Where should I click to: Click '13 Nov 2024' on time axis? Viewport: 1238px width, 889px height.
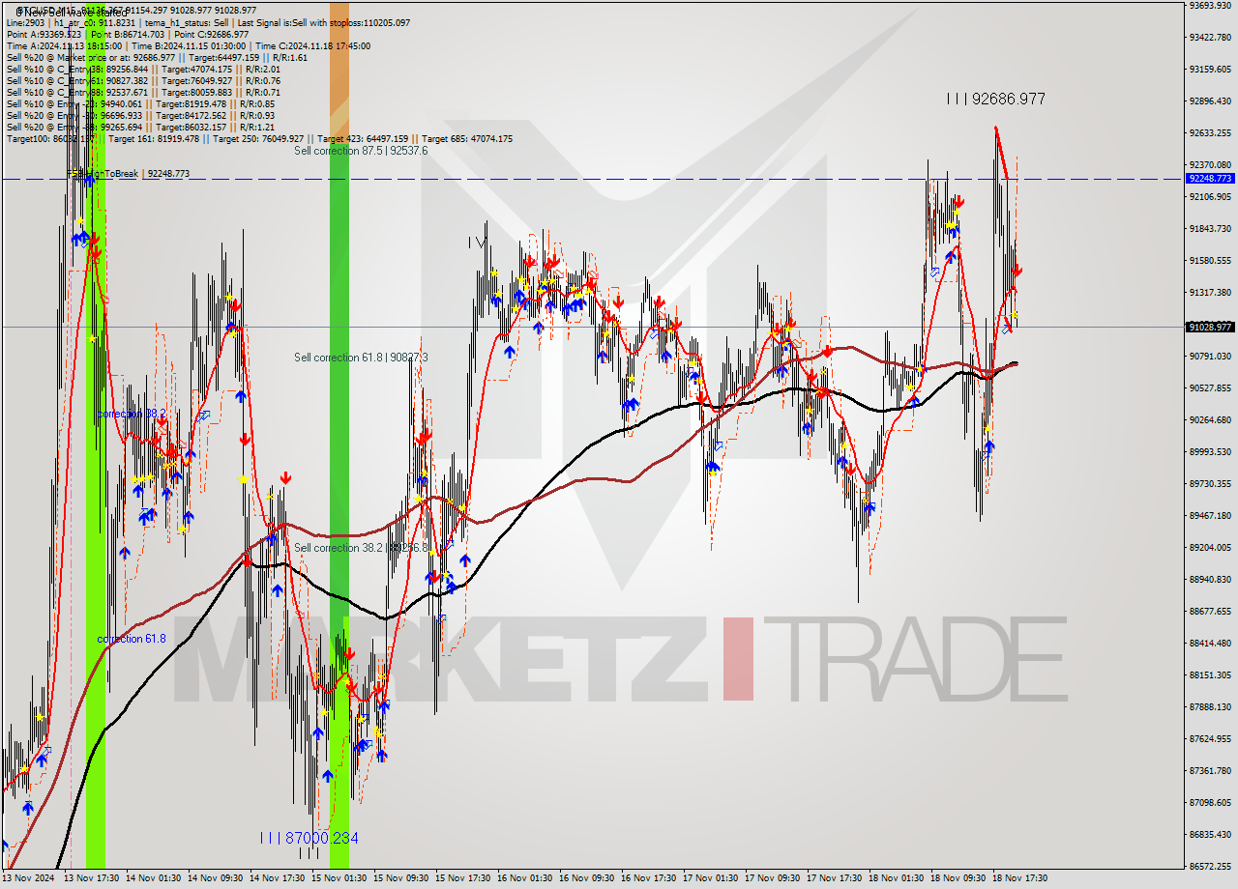click(29, 878)
